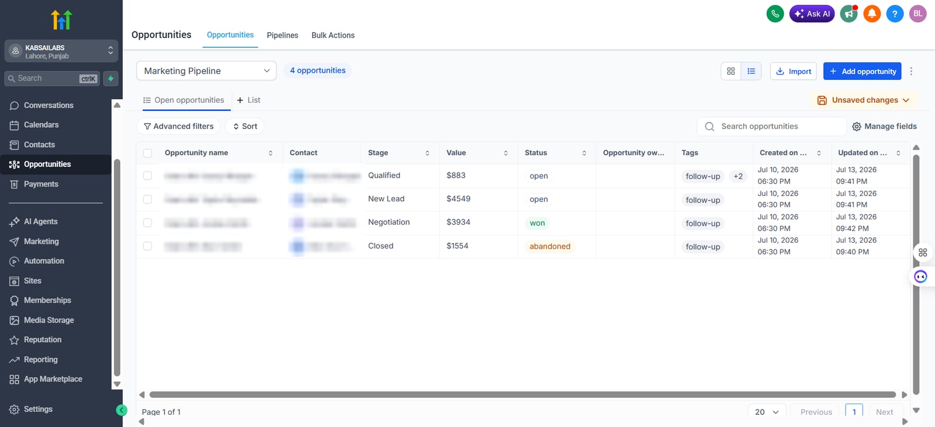Viewport: 935px width, 427px height.
Task: Expand the Unsaved changes dropdown
Action: pos(863,100)
